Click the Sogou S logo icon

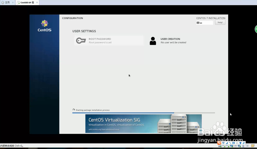pyautogui.click(x=219, y=143)
